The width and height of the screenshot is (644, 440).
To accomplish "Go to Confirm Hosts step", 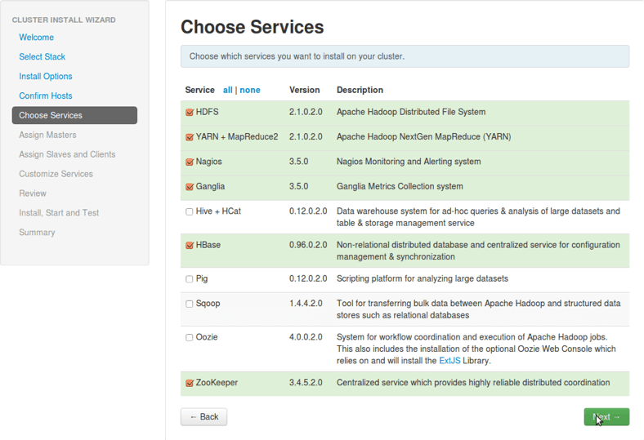I will [46, 96].
